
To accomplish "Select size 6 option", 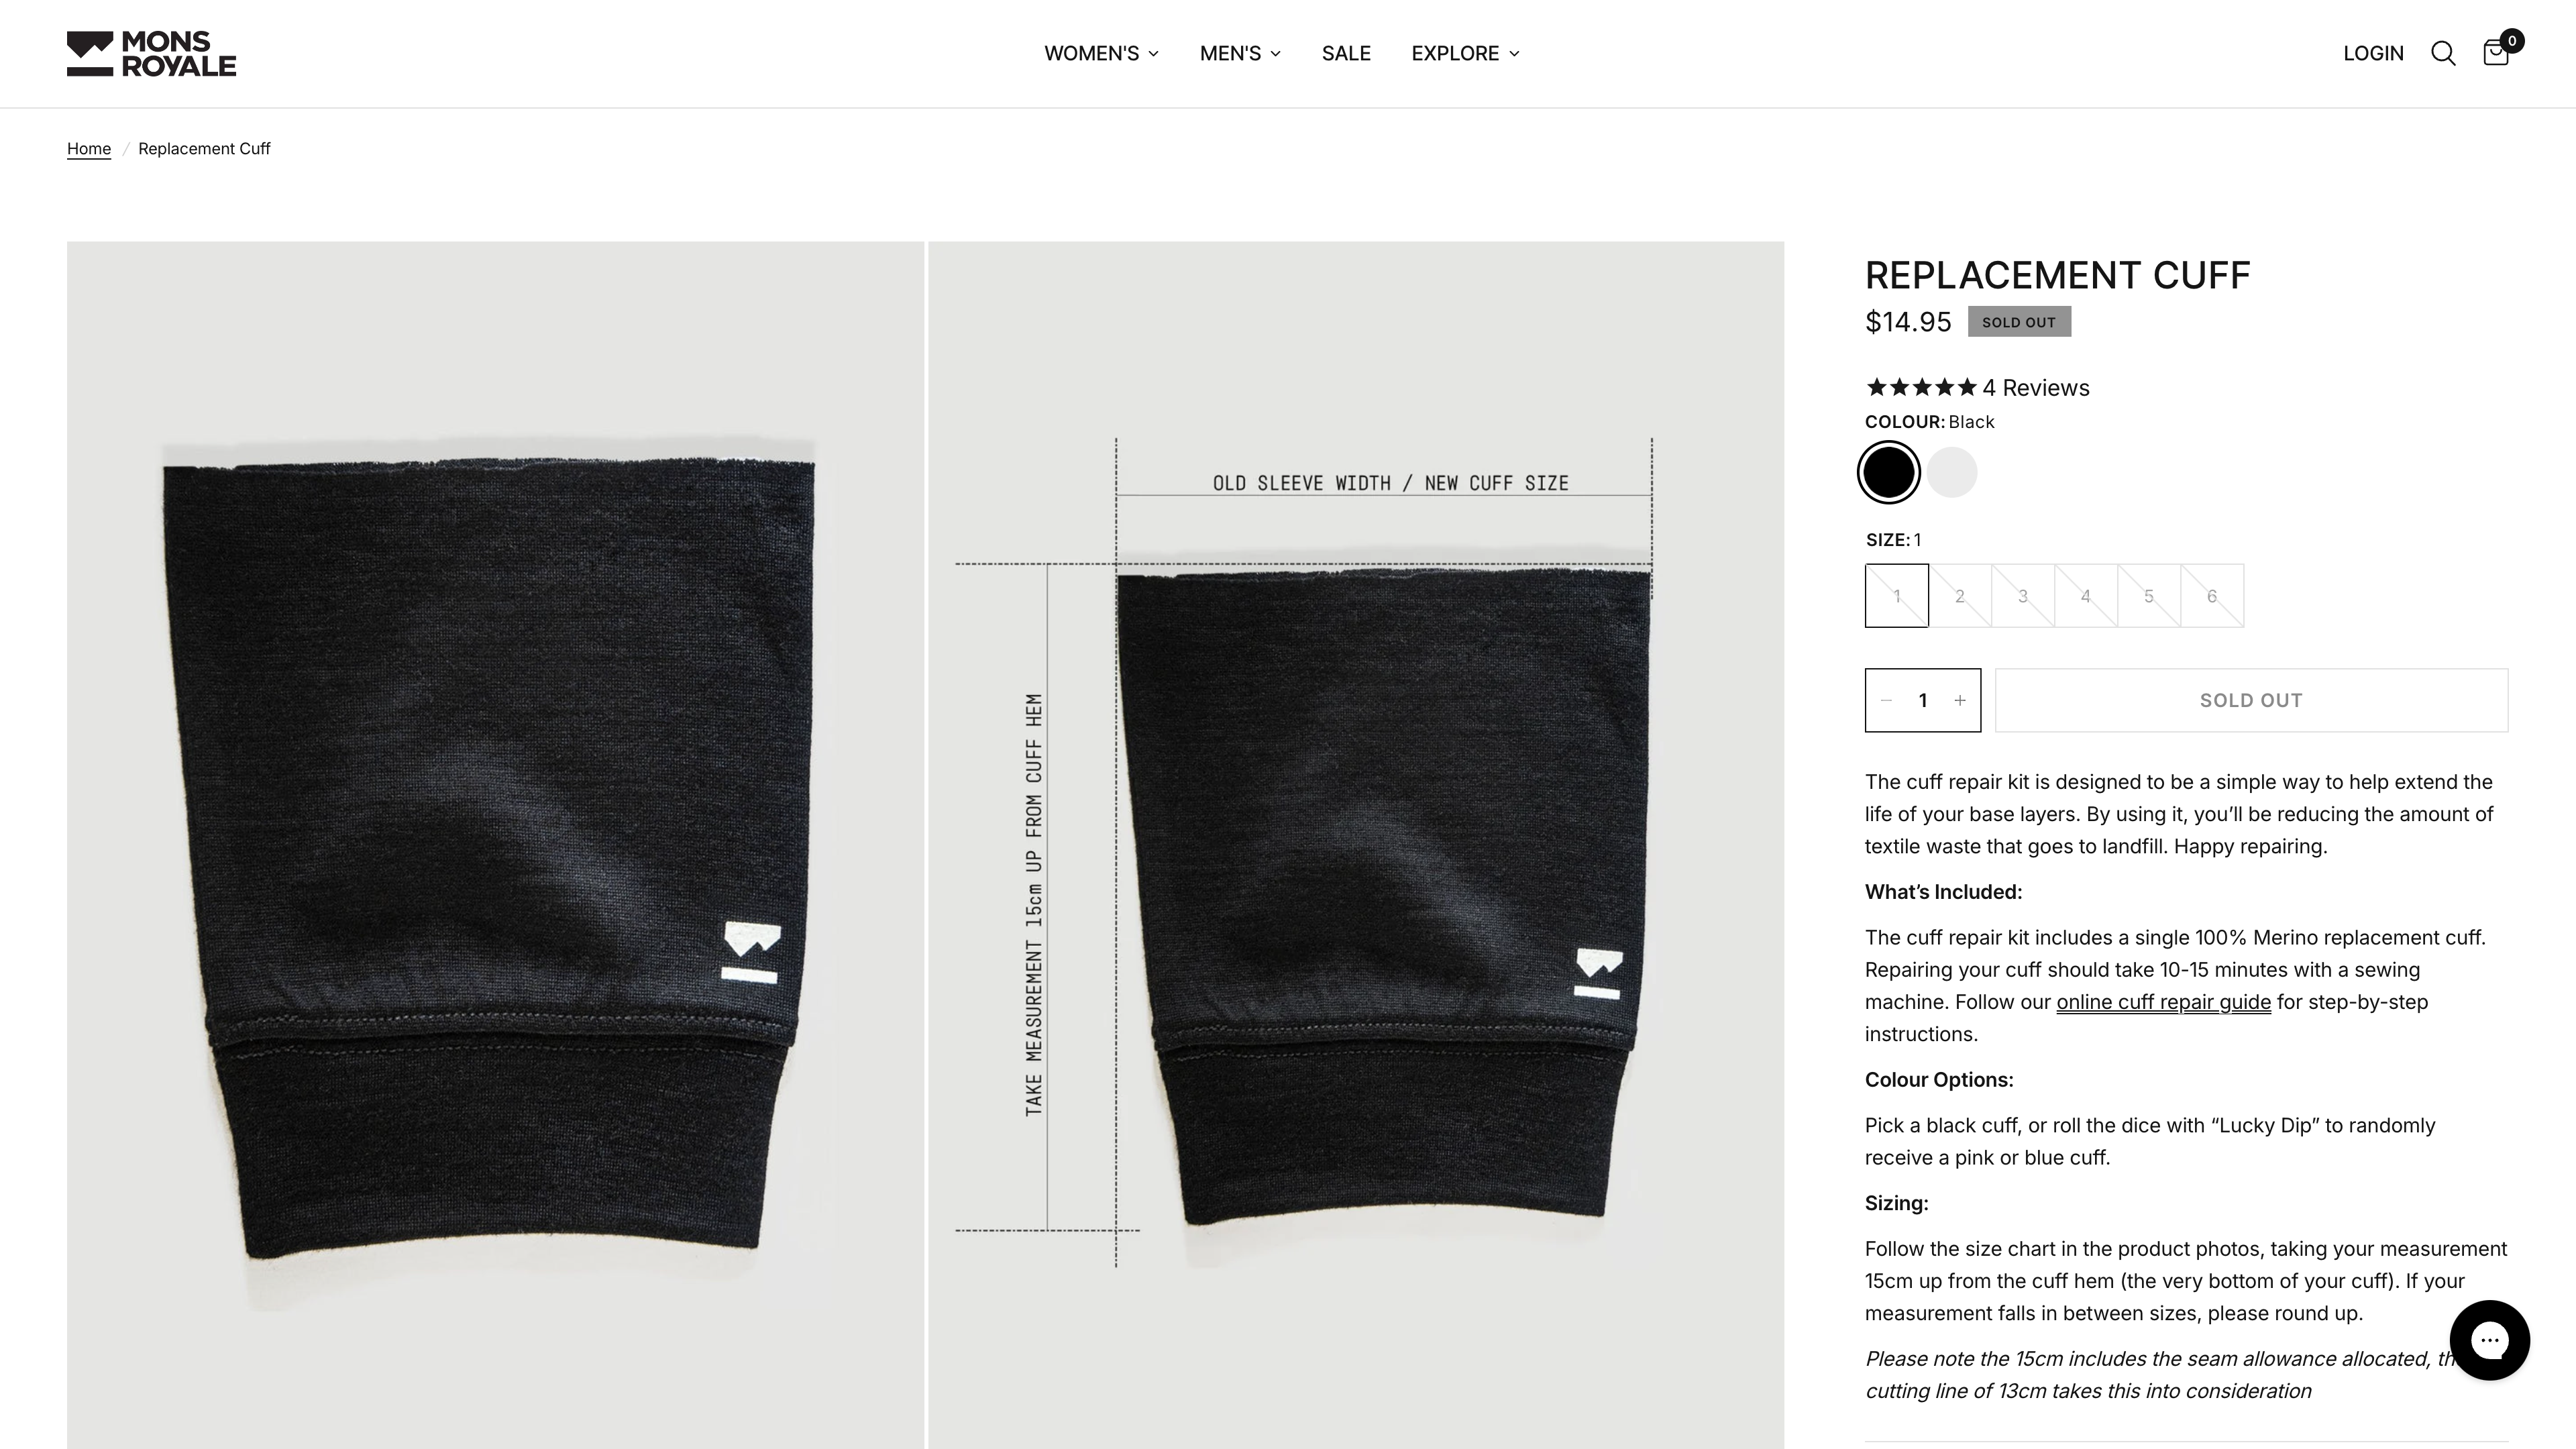I will point(2212,596).
